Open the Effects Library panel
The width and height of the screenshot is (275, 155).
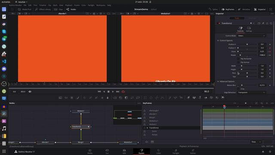pyautogui.click(x=43, y=9)
